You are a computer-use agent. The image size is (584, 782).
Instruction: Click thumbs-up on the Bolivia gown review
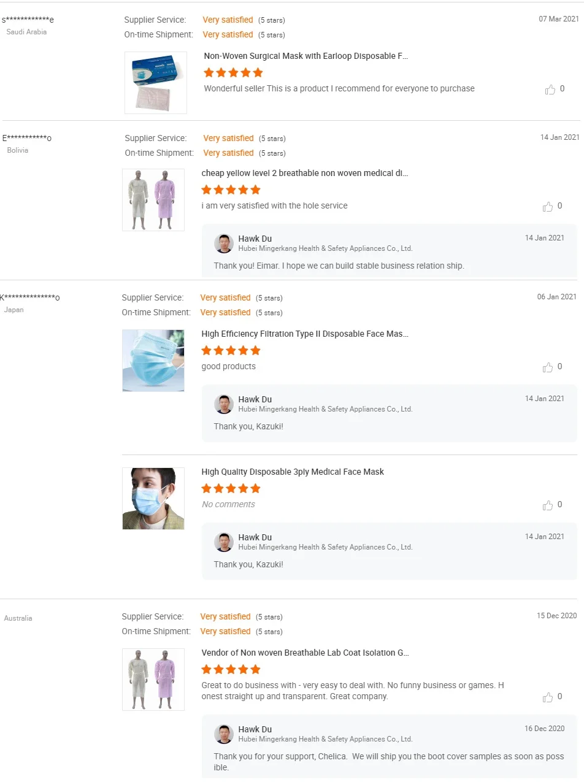pyautogui.click(x=548, y=207)
